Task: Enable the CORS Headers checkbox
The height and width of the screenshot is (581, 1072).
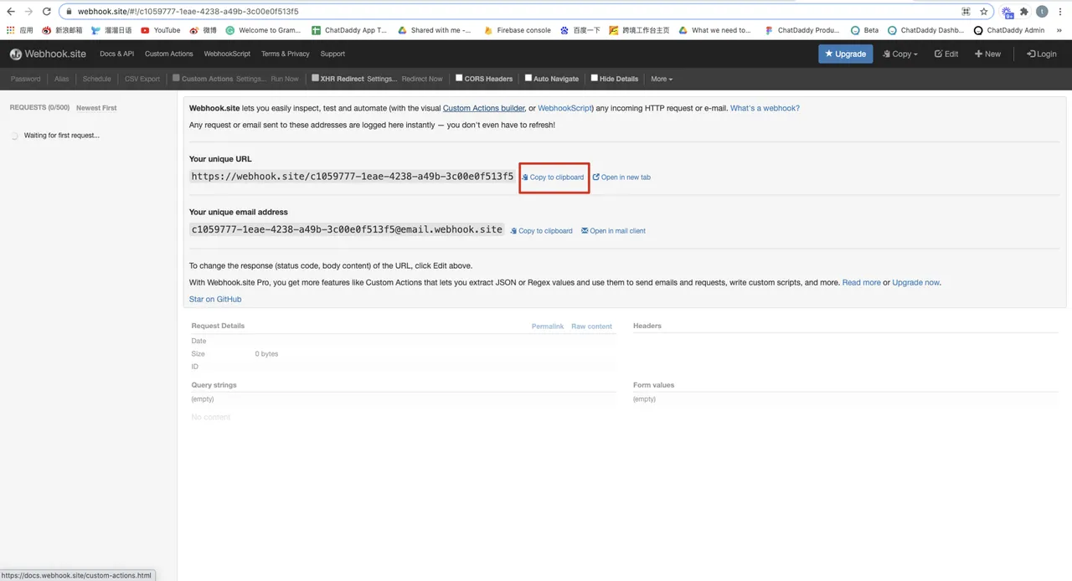Action: (x=459, y=78)
